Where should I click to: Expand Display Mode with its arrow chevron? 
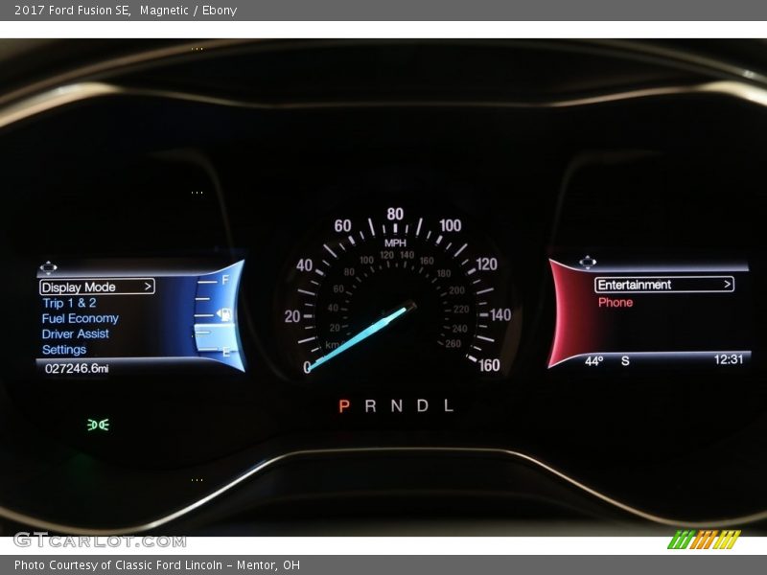tap(148, 287)
